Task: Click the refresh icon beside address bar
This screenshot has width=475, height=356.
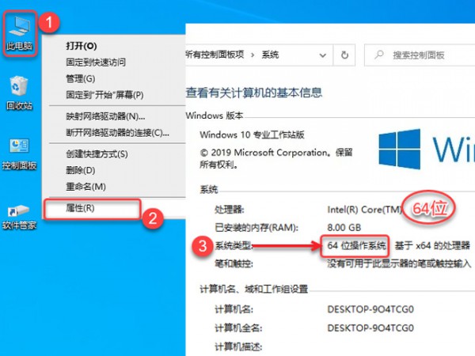Action: (x=344, y=55)
